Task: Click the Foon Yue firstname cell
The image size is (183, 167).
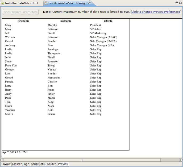Action: click(x=11, y=65)
